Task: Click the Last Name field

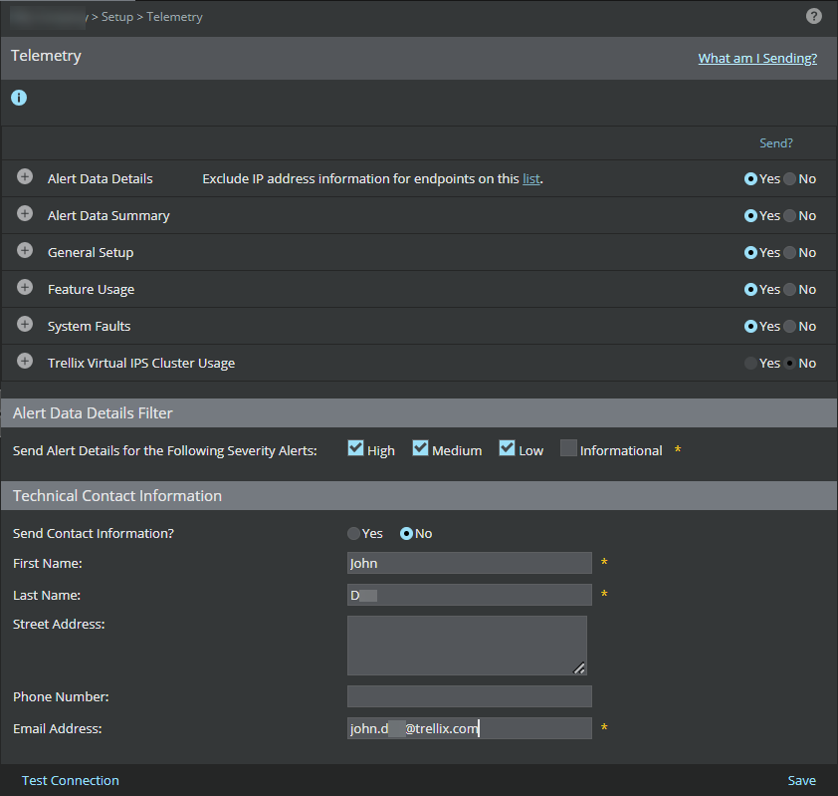Action: pyautogui.click(x=469, y=595)
